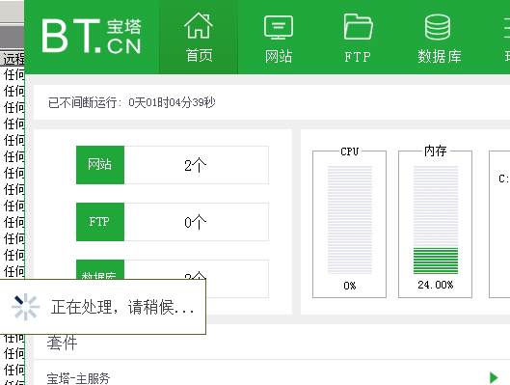This screenshot has height=385, width=510.
Task: Click the 远程 column header
Action: click(13, 59)
